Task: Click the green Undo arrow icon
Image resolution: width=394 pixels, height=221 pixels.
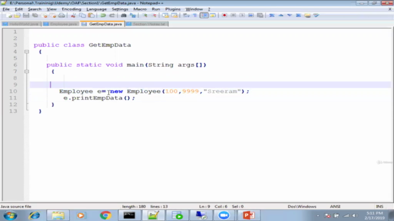Action: tap(103, 15)
